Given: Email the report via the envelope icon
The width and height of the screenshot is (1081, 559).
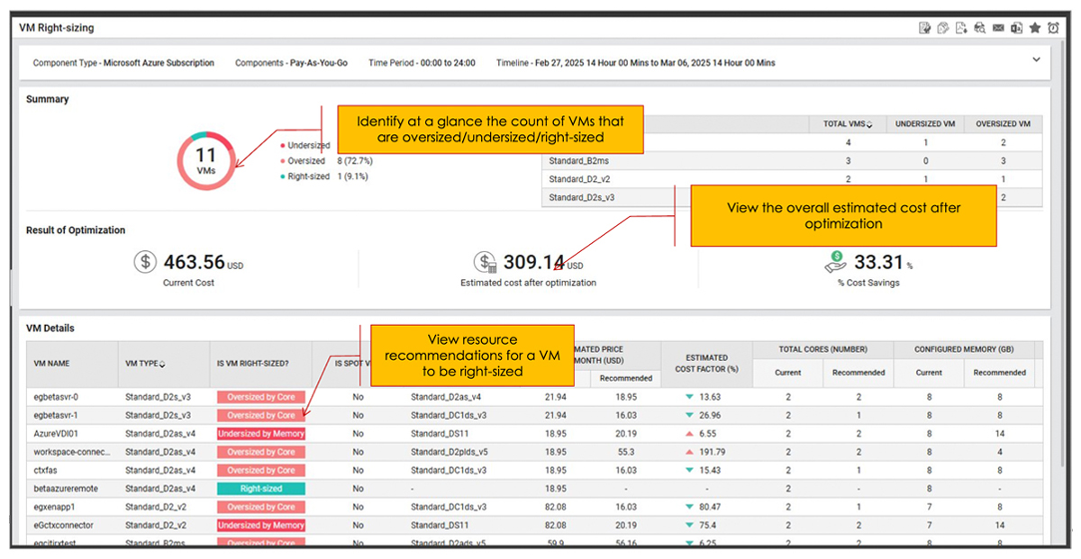Looking at the screenshot, I should (x=999, y=28).
